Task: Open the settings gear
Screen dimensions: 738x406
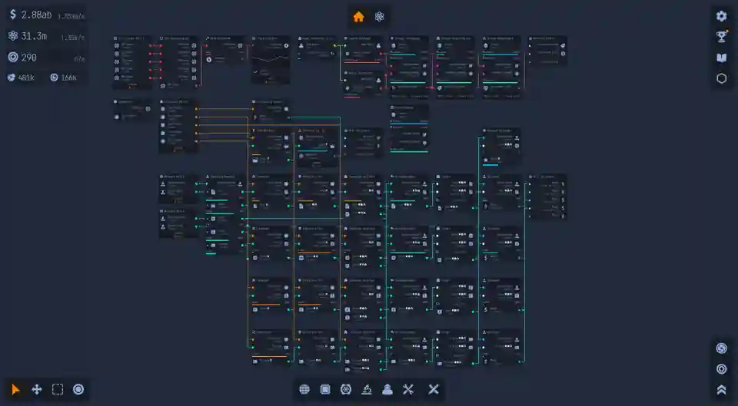Action: (x=722, y=16)
